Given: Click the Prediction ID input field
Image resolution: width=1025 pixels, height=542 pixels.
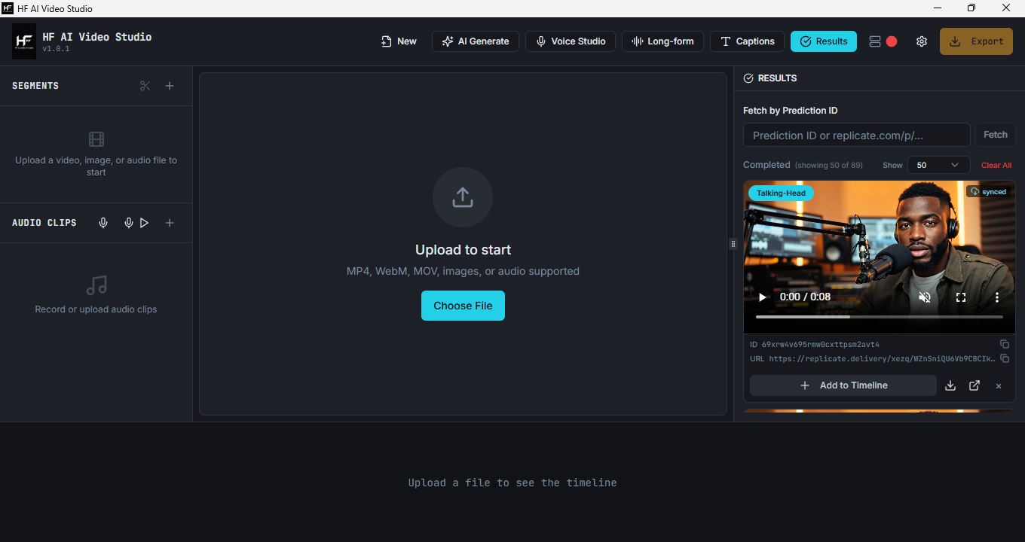Looking at the screenshot, I should pyautogui.click(x=856, y=135).
